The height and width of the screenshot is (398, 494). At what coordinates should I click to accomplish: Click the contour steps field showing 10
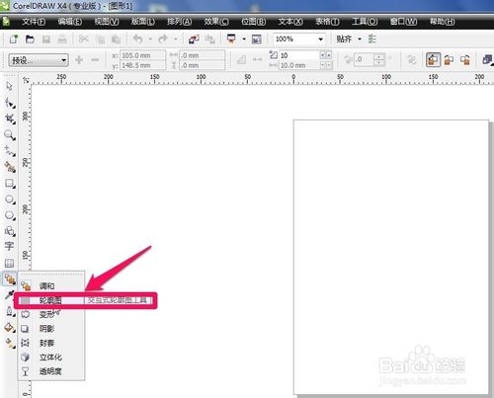(x=299, y=55)
